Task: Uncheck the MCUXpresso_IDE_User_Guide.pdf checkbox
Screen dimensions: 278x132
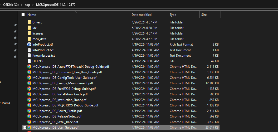Action: click(25, 128)
